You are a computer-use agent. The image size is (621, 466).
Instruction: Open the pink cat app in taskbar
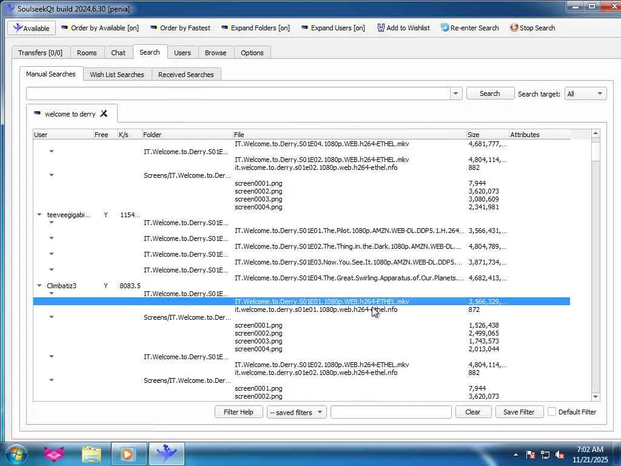click(54, 454)
